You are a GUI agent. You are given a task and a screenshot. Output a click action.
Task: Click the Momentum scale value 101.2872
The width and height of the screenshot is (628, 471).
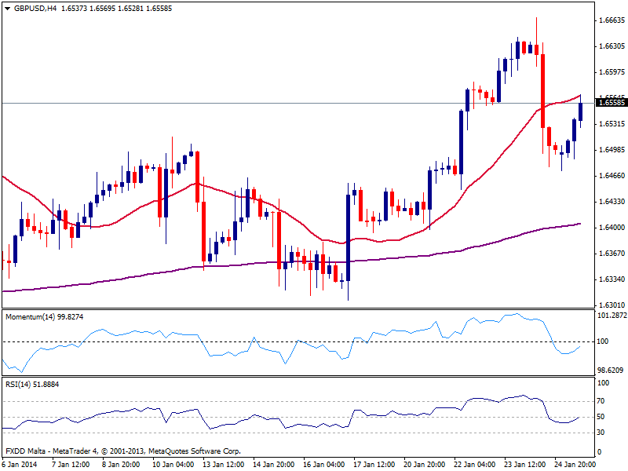point(612,316)
